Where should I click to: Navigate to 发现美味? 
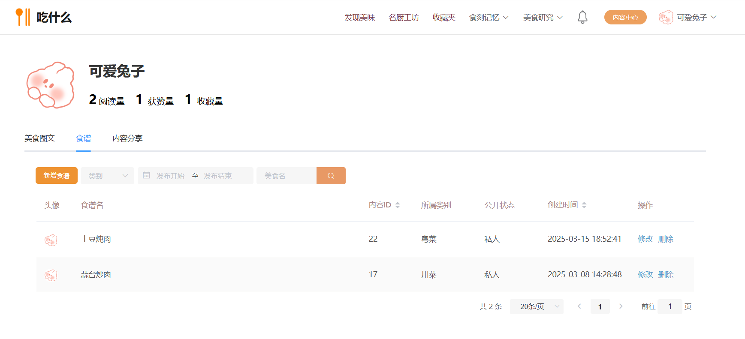click(360, 17)
